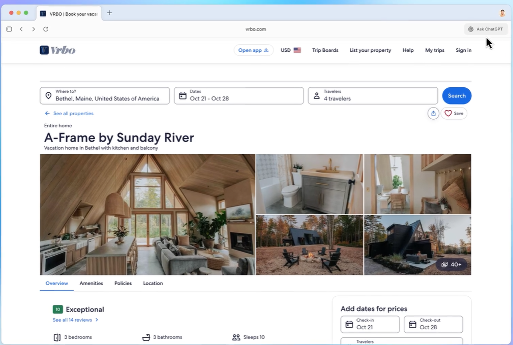The width and height of the screenshot is (513, 345).
Task: Open the bathroom vanity photo
Action: point(310,184)
